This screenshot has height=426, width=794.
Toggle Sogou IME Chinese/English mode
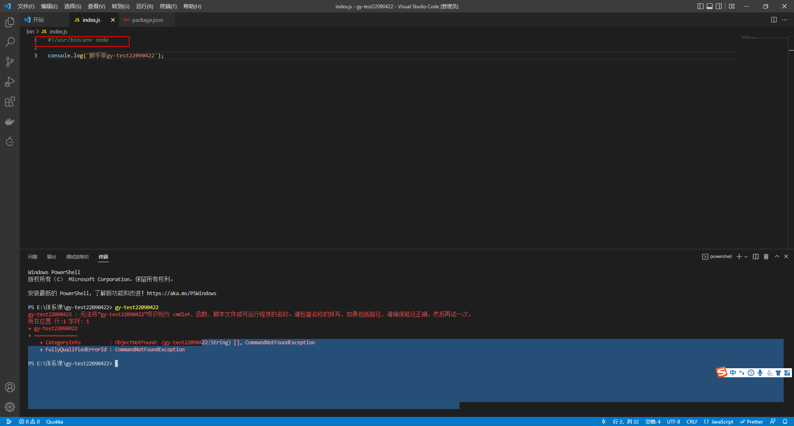tap(733, 373)
